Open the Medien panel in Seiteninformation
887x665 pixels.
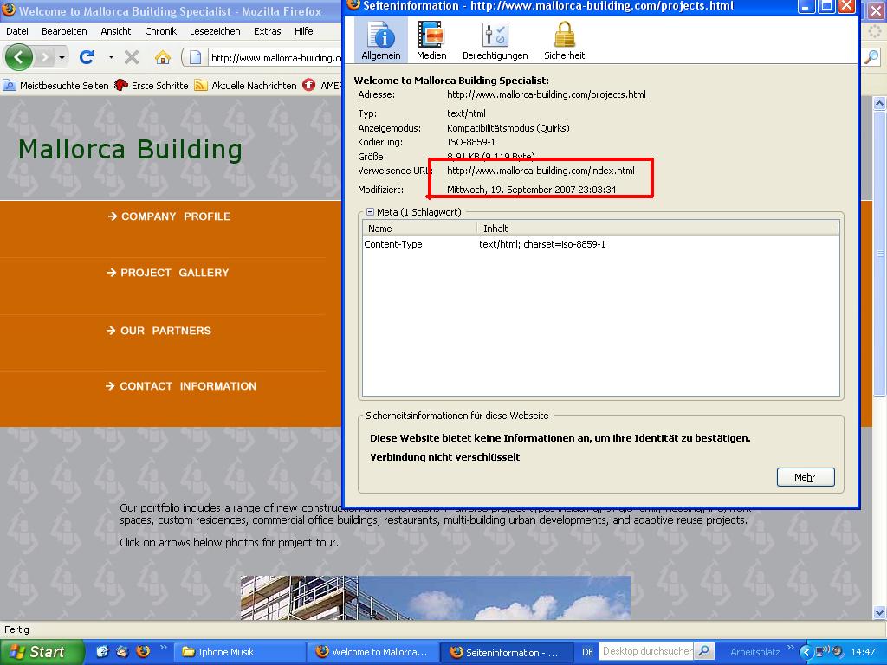point(431,39)
